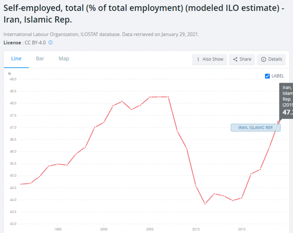Click the share glyph icon
The width and height of the screenshot is (293, 233).
[x=235, y=59]
